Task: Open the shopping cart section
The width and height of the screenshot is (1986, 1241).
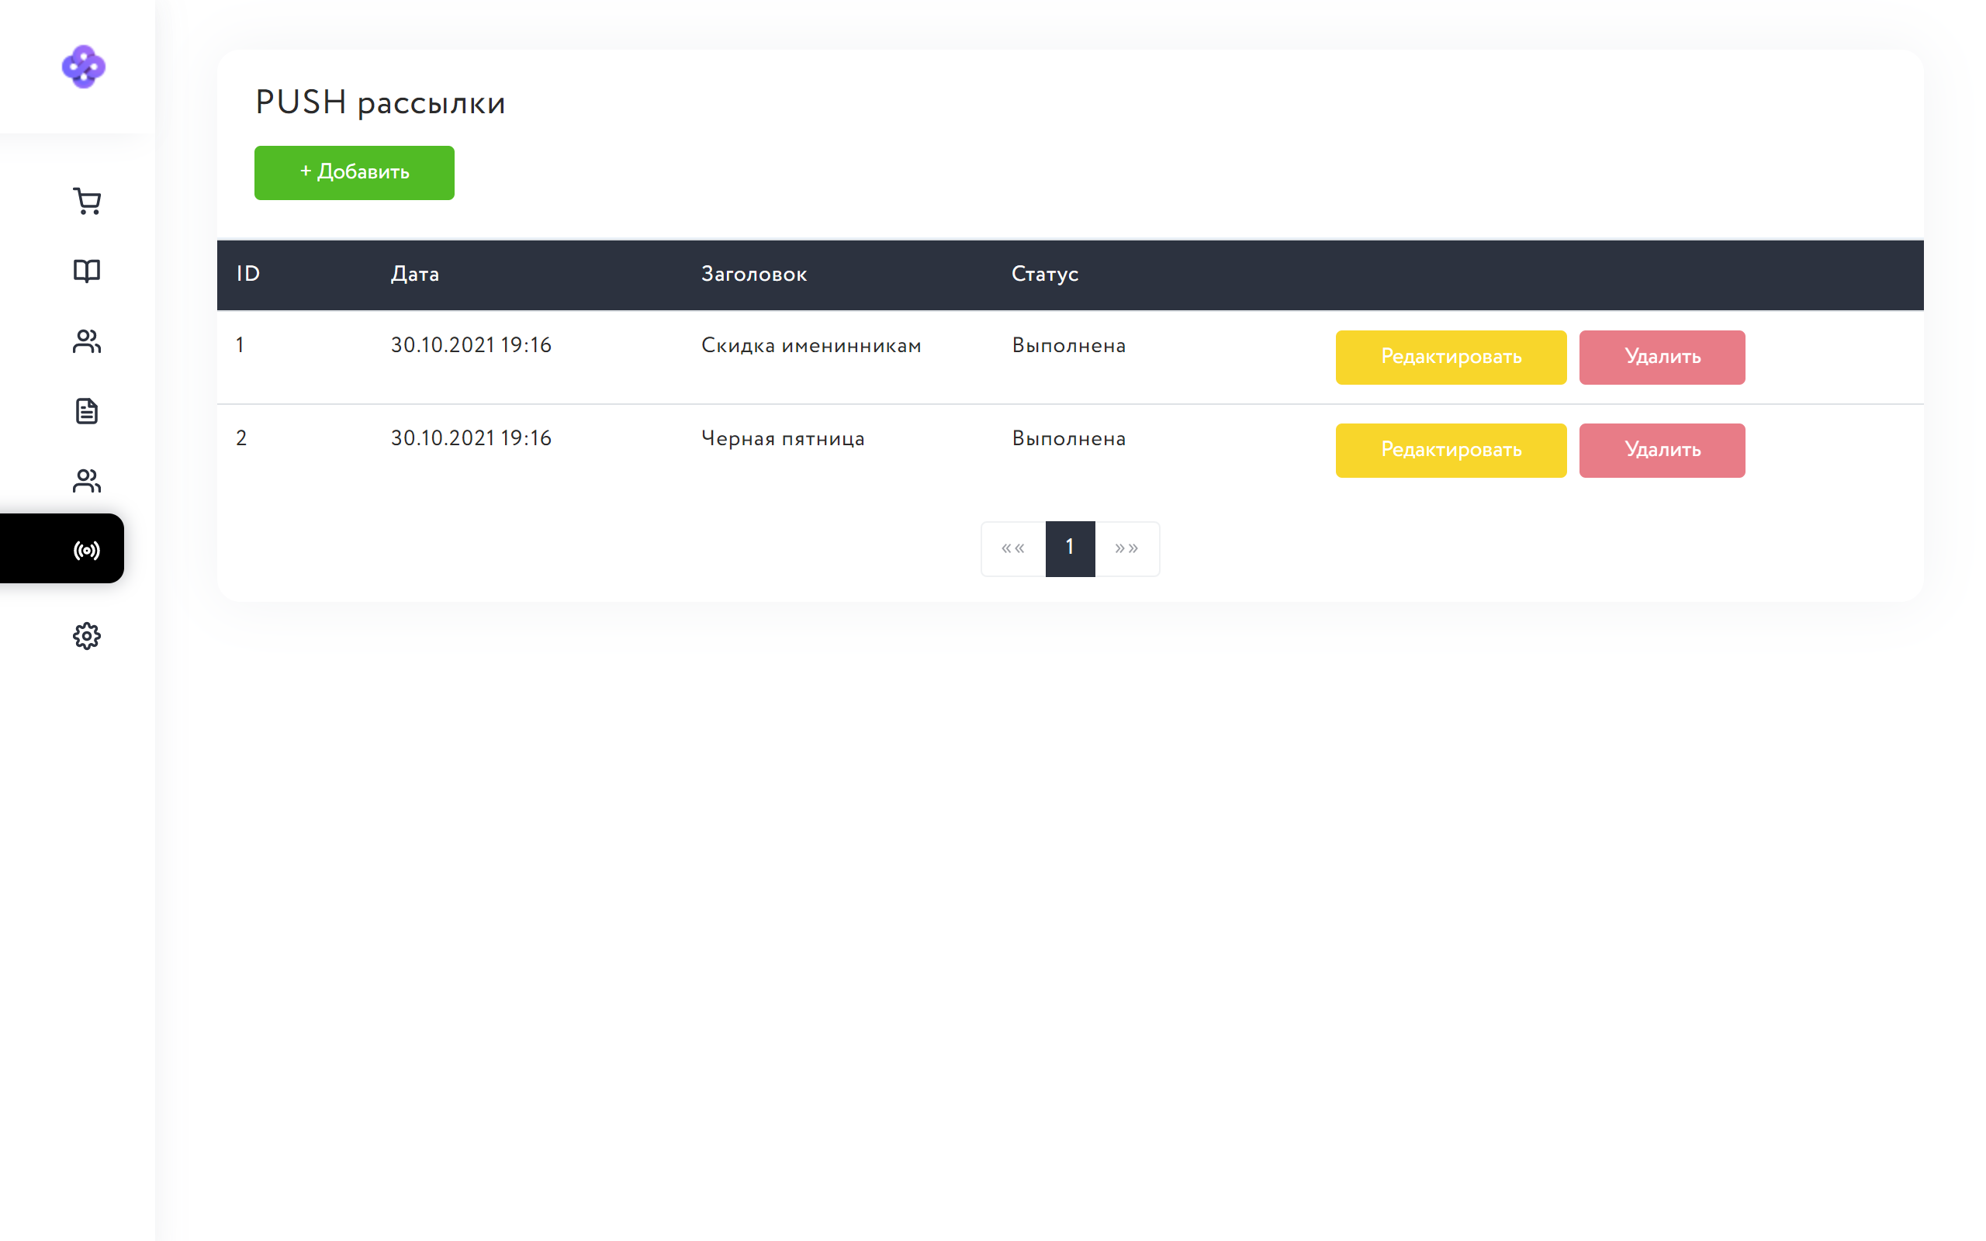Action: tap(86, 201)
